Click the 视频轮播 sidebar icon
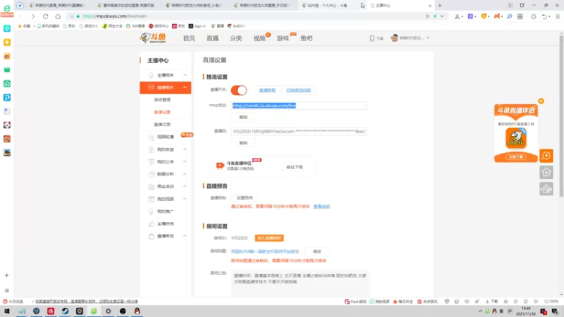 pos(152,137)
